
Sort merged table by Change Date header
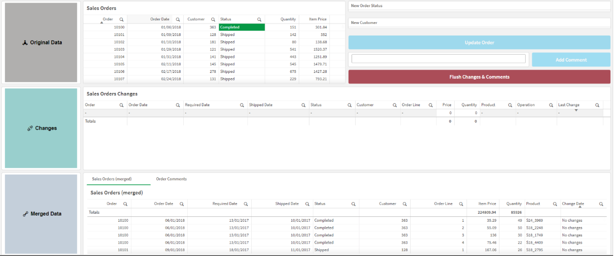[x=573, y=204]
